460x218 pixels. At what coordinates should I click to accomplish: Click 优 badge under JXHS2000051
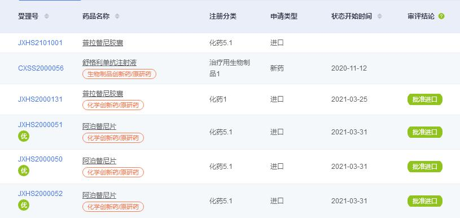[x=24, y=136]
